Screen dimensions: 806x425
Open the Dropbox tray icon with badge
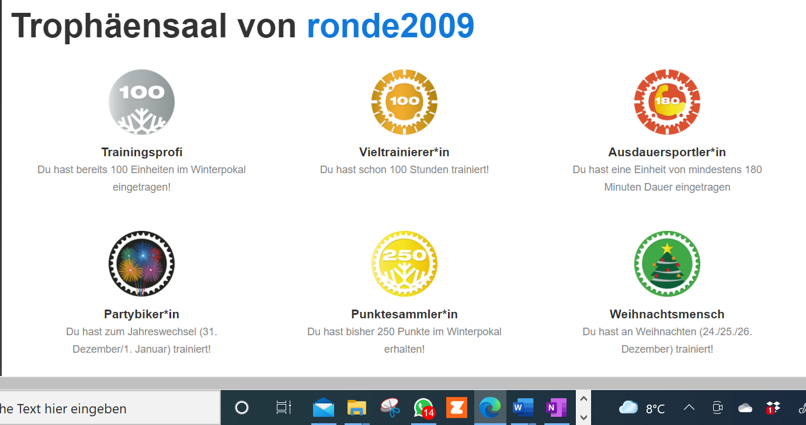coord(773,408)
